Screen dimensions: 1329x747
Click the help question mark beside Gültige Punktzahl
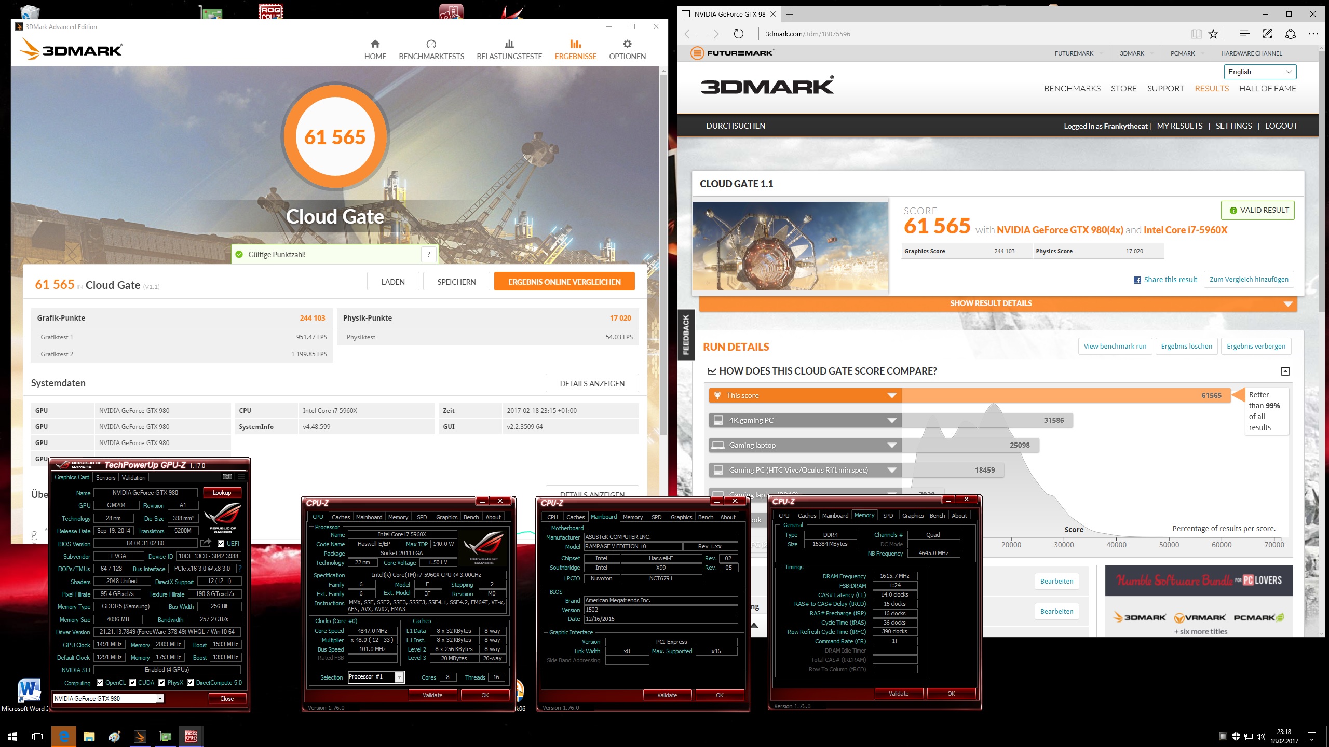(x=428, y=254)
